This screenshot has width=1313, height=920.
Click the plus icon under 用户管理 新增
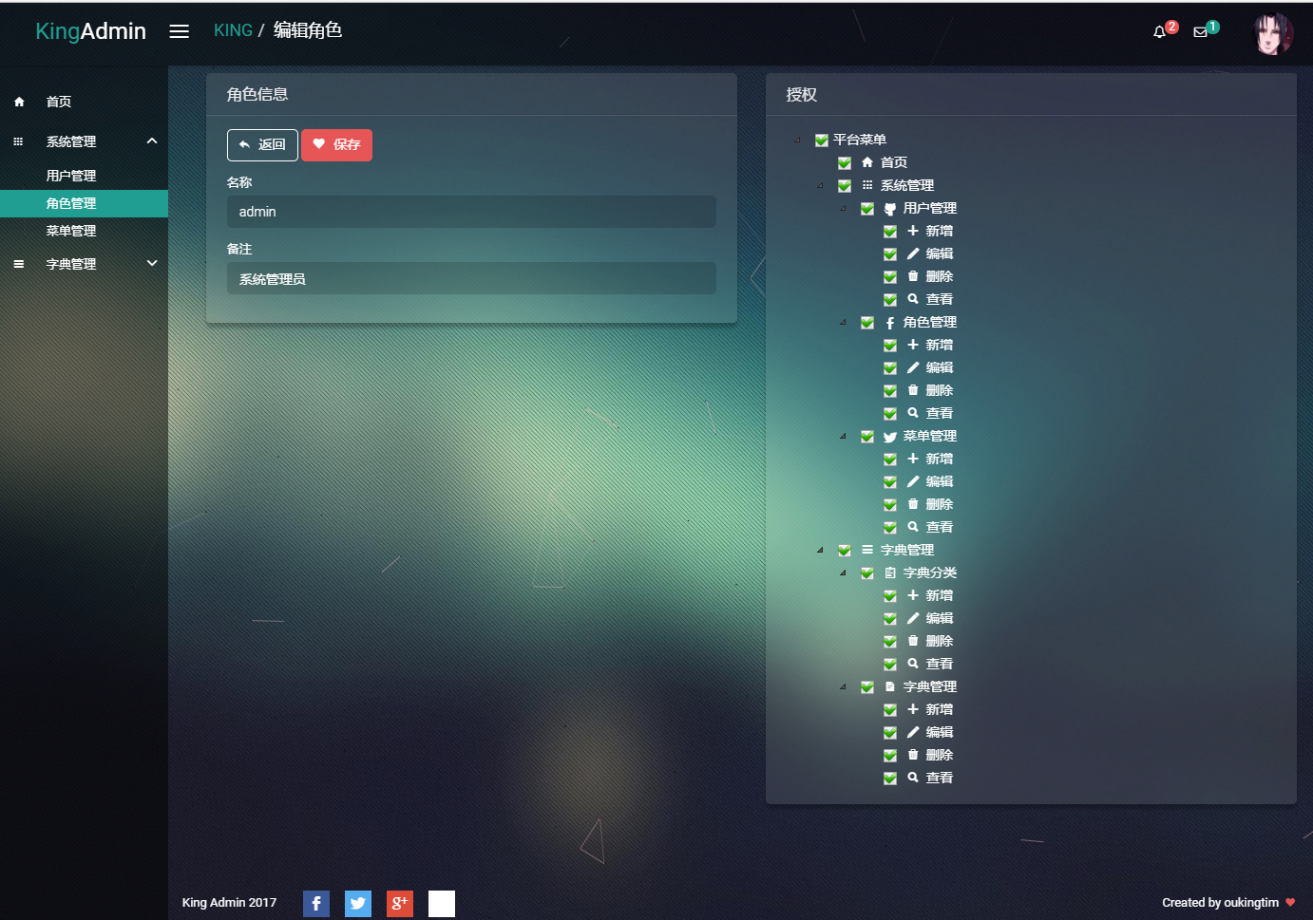(913, 231)
